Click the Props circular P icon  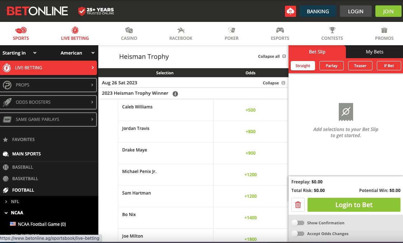(7, 85)
